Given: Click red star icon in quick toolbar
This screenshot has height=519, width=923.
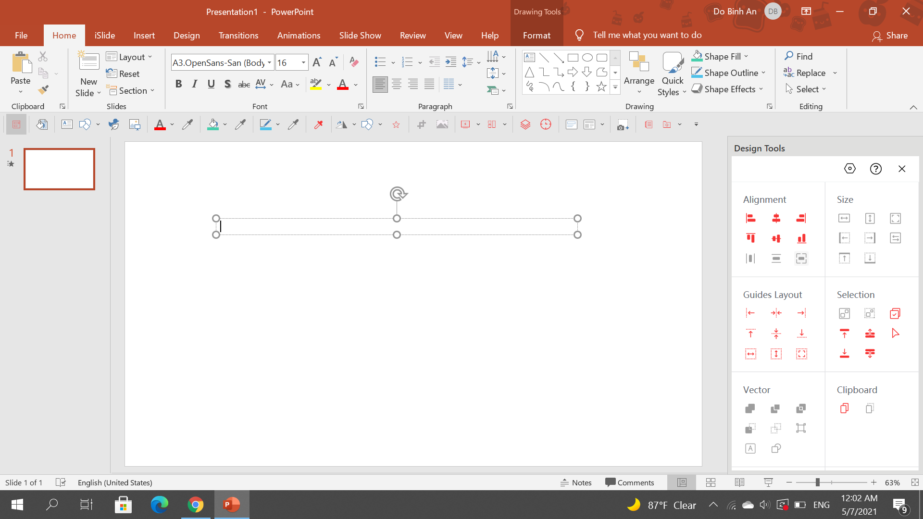Looking at the screenshot, I should click(396, 124).
